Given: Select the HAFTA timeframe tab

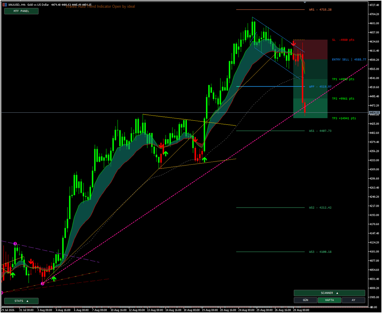Looking at the screenshot, I should pyautogui.click(x=329, y=300).
